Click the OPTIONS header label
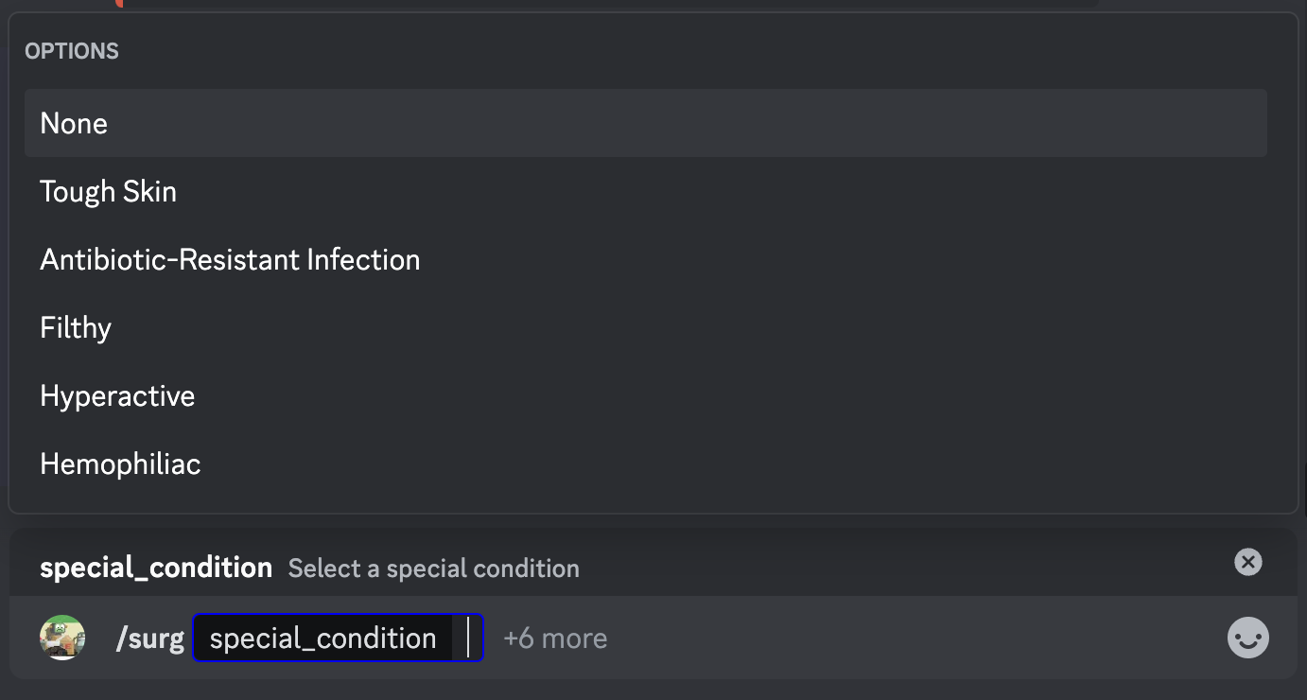The image size is (1307, 700). [72, 51]
